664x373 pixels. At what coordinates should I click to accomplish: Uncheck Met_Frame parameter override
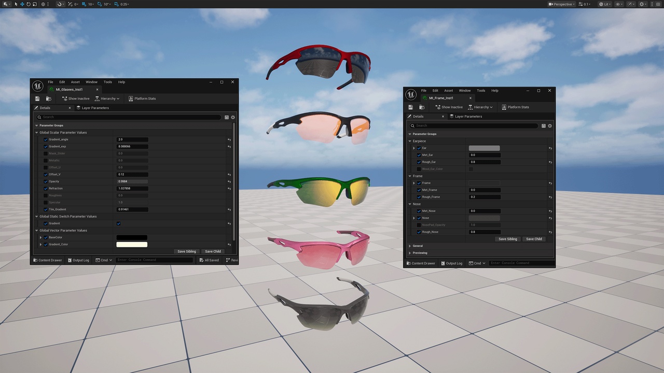[419, 190]
